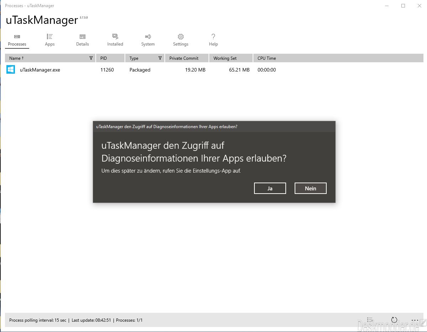Click the 65.21 MB working set value
Screen dimensions: 427x332
239,70
